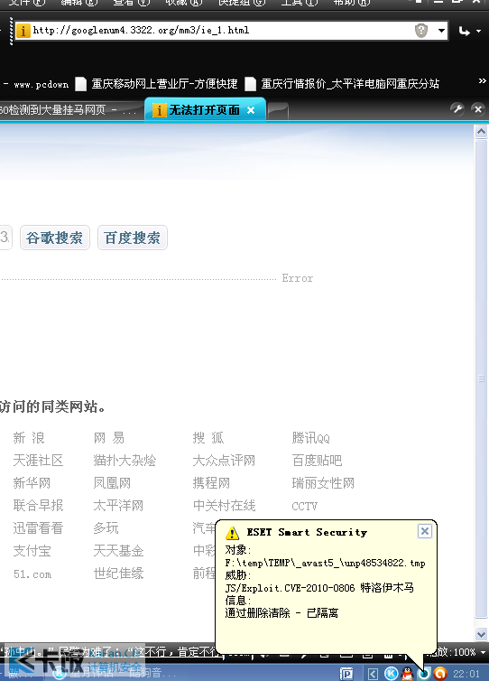
Task: Click the tab bar close-all X icon
Action: tap(478, 109)
